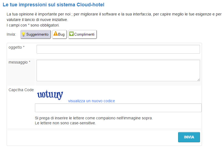Click the Invia: label before the buttons
Image resolution: width=223 pixels, height=147 pixels.
(x=11, y=34)
